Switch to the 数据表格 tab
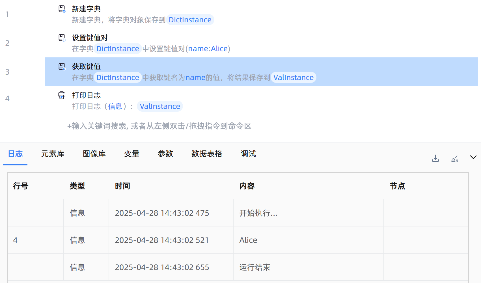 coord(207,154)
